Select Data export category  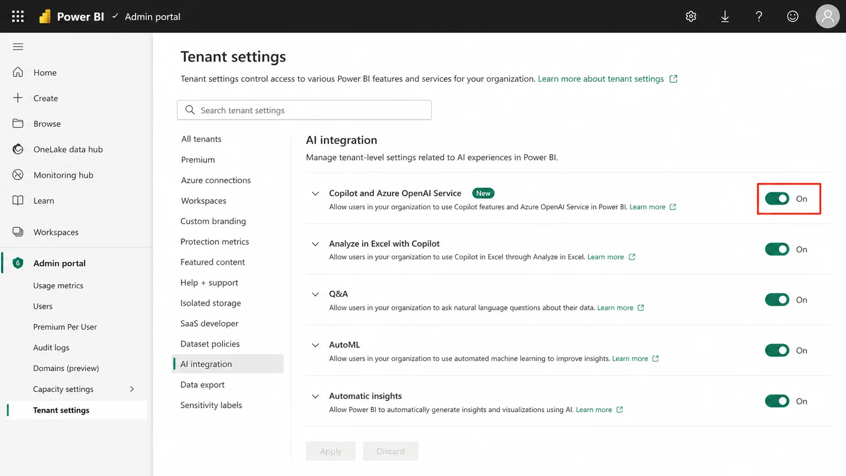pyautogui.click(x=202, y=384)
